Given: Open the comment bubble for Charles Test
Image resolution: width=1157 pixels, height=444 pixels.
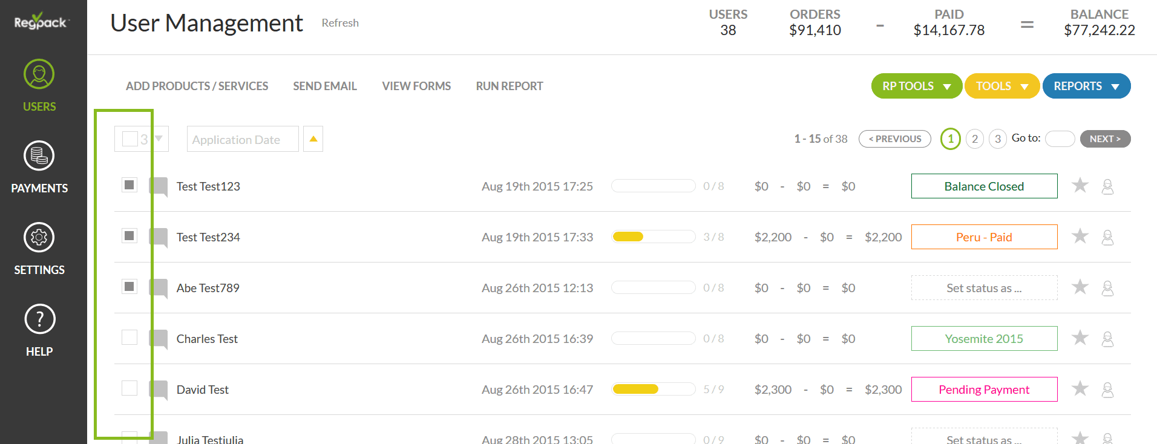Looking at the screenshot, I should point(159,339).
